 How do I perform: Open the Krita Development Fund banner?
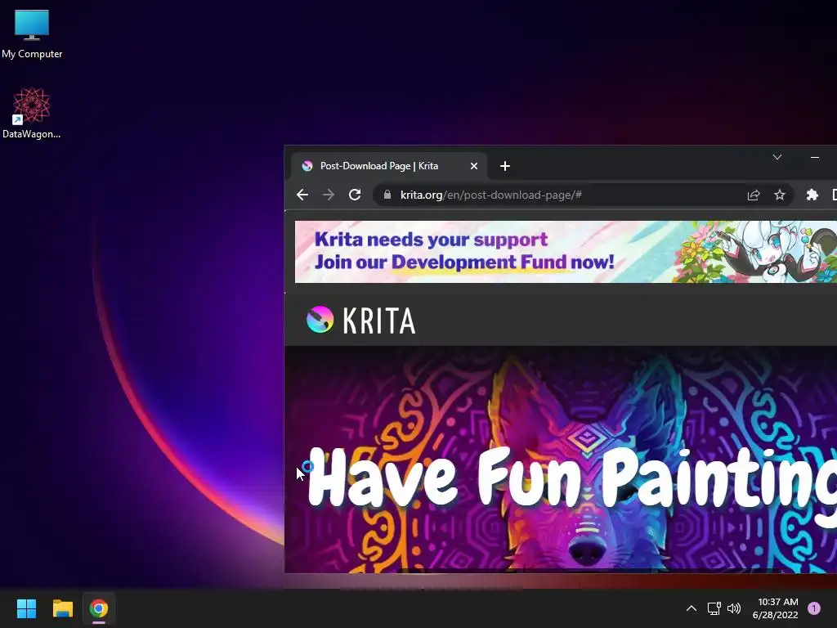[x=566, y=252]
